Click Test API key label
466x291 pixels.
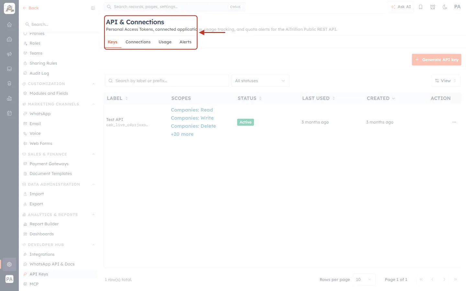pyautogui.click(x=115, y=120)
